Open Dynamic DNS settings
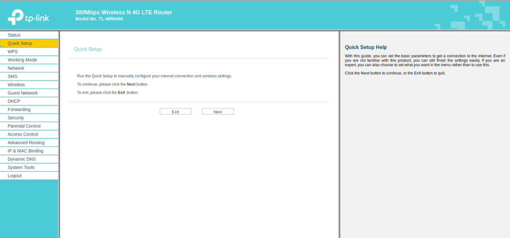 tap(21, 159)
